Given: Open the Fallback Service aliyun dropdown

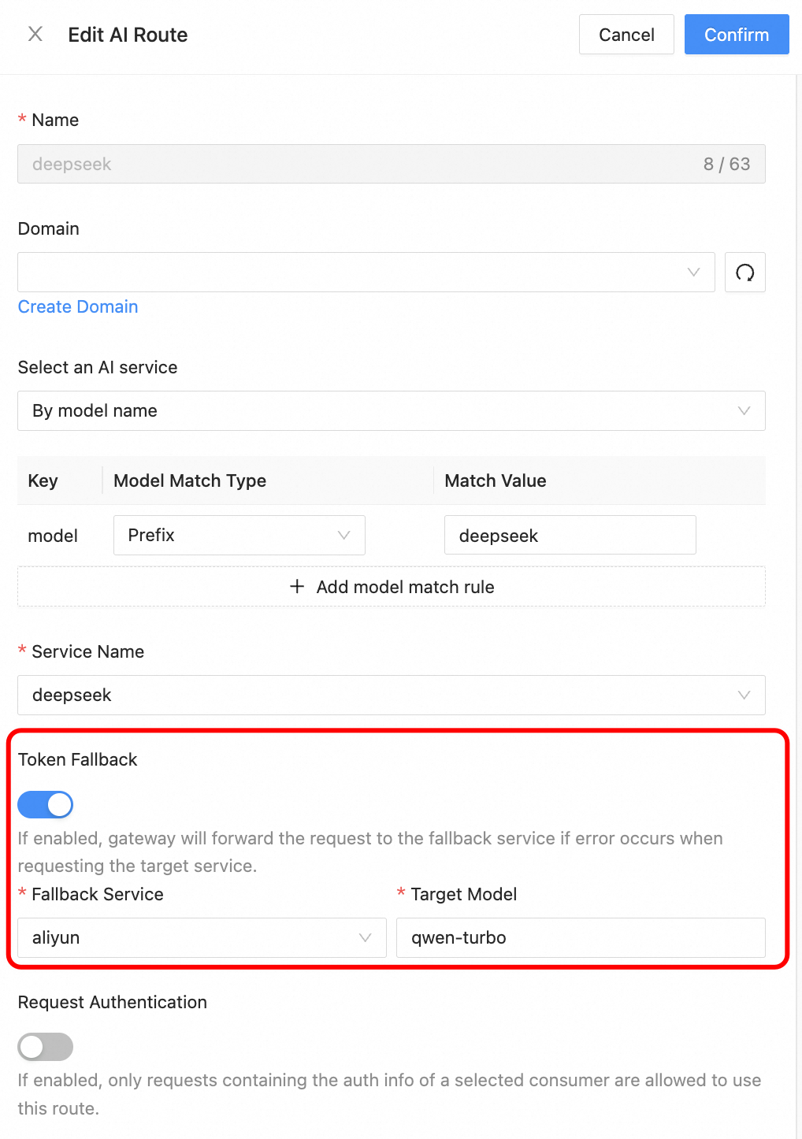Looking at the screenshot, I should tap(202, 938).
